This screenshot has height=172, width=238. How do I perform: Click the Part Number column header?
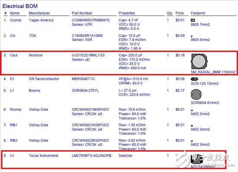82,13
